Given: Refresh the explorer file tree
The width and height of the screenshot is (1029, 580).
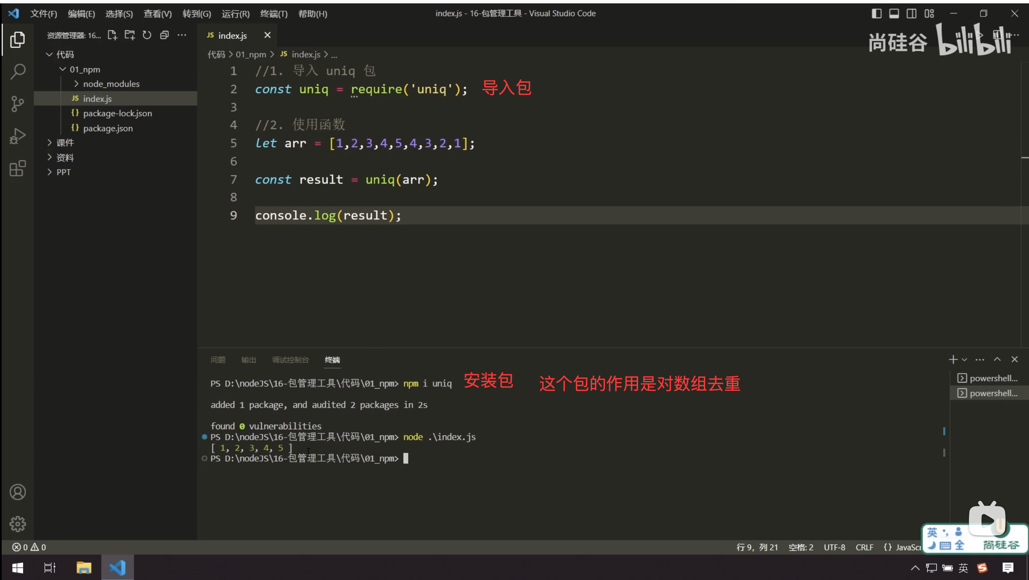Looking at the screenshot, I should click(x=147, y=35).
